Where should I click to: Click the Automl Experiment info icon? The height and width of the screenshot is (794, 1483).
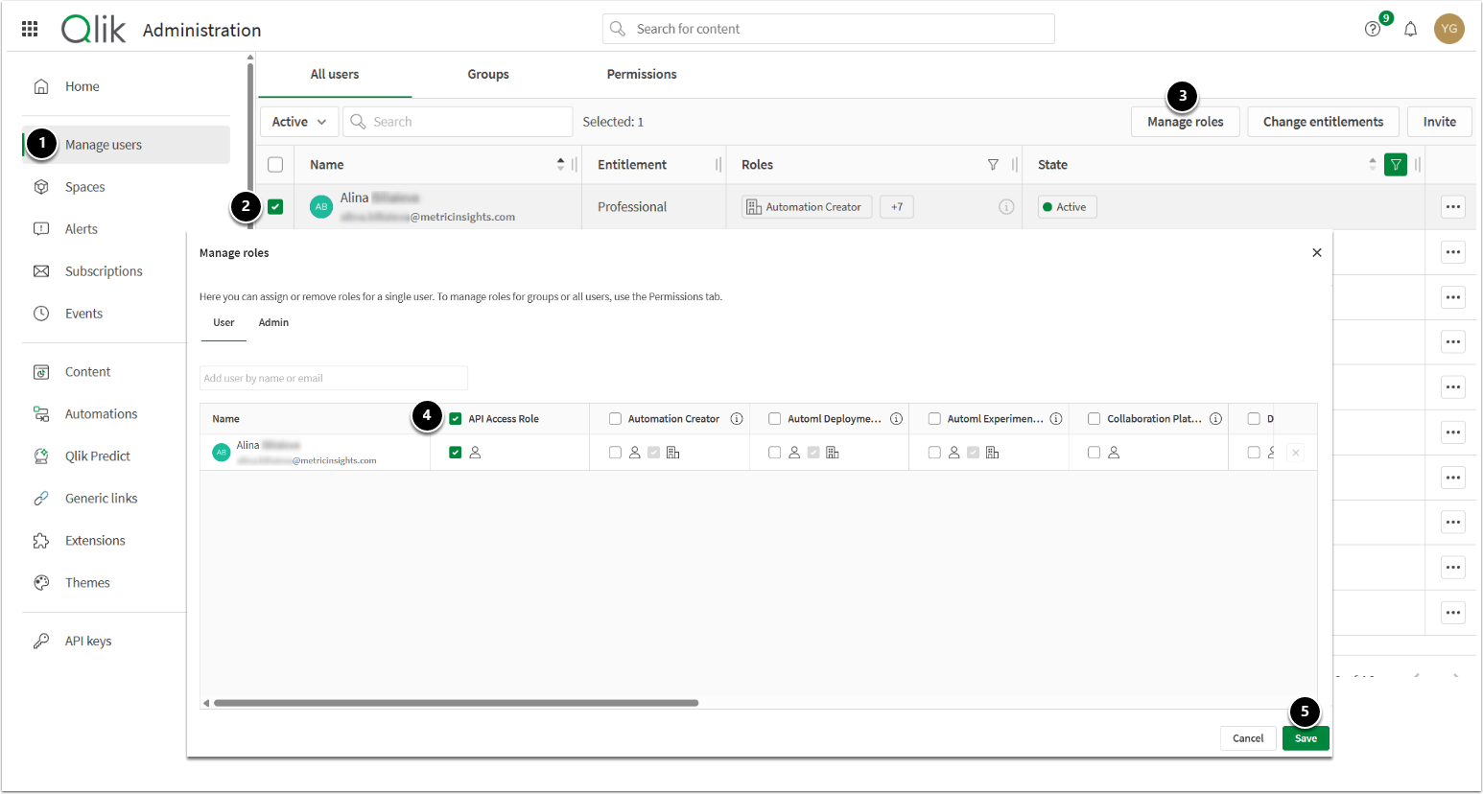[1056, 419]
